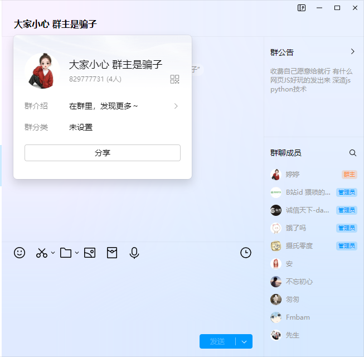This screenshot has width=364, height=357.
Task: Click the 群公告 announcement text
Action: 311,80
